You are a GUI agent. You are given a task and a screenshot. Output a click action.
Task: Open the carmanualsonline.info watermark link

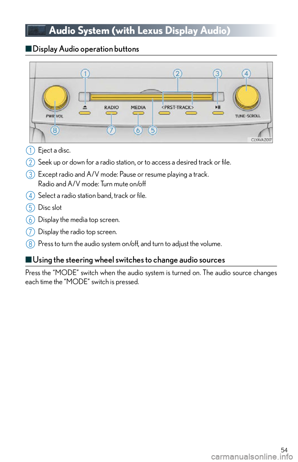pos(253,457)
